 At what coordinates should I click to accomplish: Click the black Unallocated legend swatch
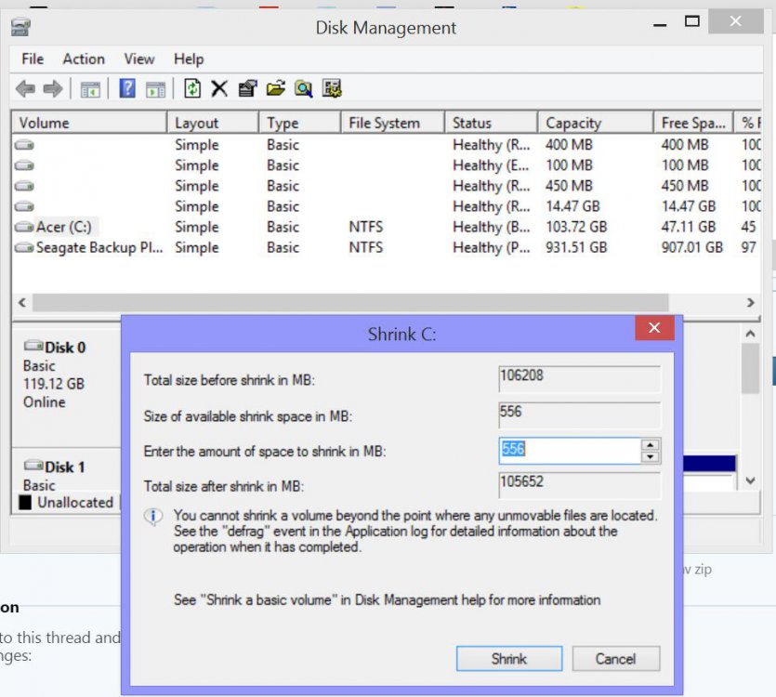pos(25,503)
